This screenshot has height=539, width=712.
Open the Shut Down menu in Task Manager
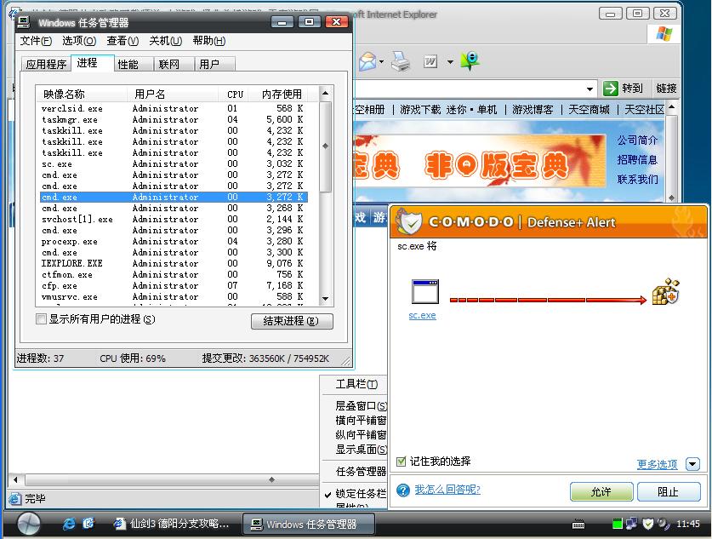coord(166,41)
